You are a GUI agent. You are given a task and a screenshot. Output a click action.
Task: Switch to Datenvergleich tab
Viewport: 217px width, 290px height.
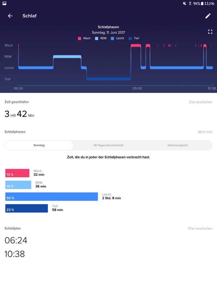pos(177,145)
